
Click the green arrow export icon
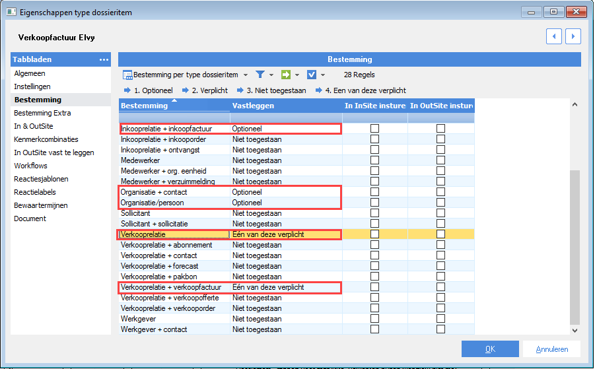click(x=286, y=75)
